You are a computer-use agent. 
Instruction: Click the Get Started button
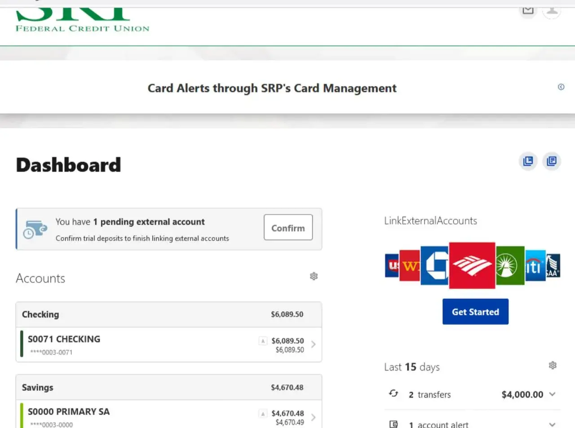point(475,312)
